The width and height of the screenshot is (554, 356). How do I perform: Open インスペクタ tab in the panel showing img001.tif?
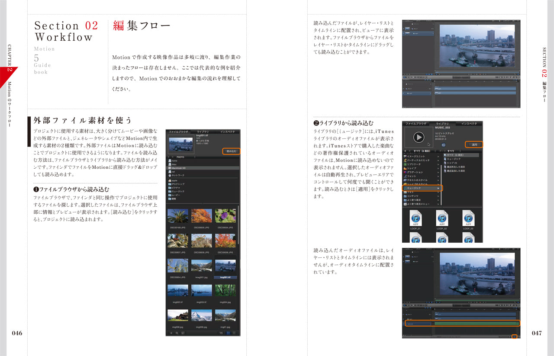click(228, 131)
